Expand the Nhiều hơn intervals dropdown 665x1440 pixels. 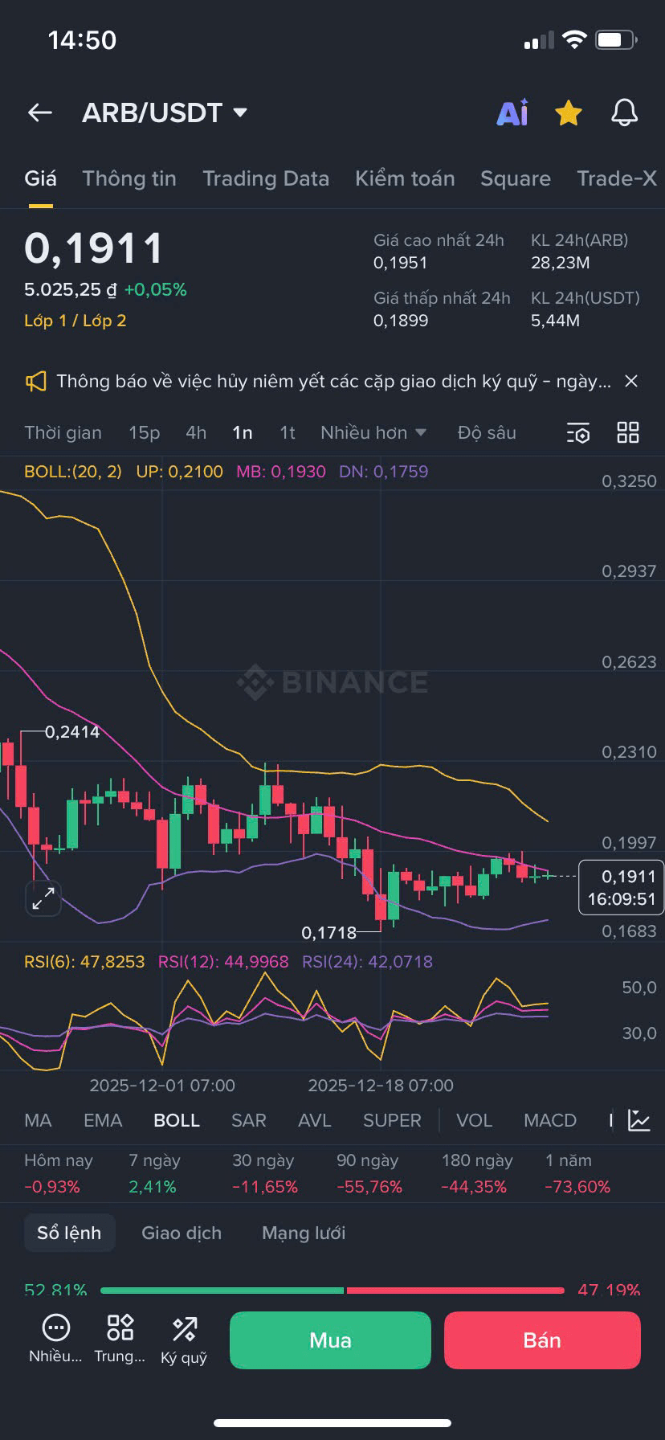pyautogui.click(x=373, y=433)
